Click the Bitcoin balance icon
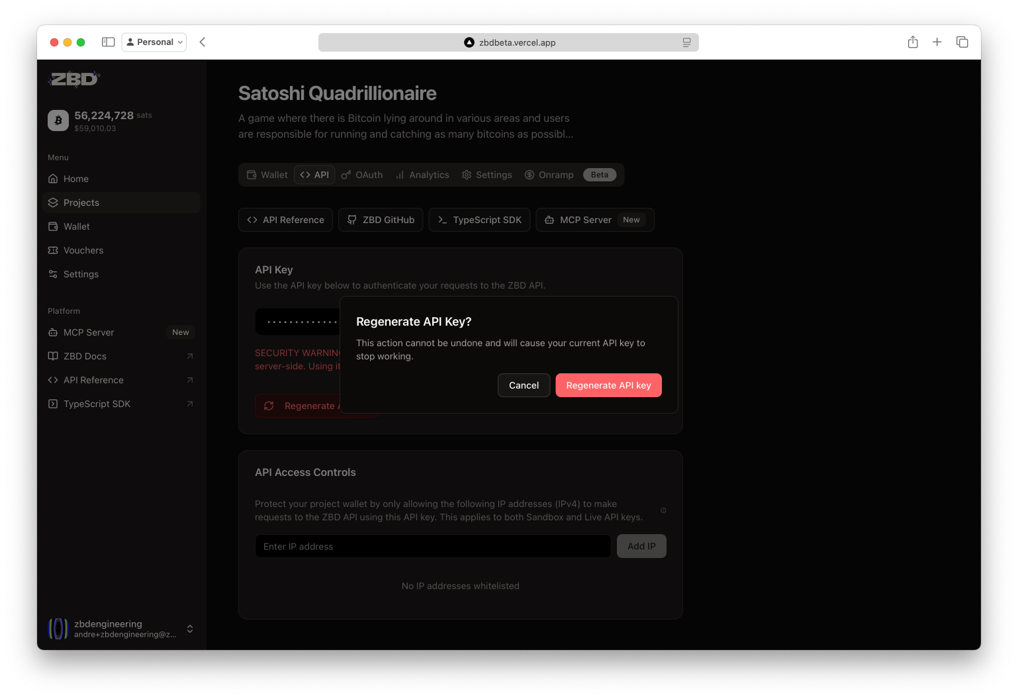 [58, 120]
